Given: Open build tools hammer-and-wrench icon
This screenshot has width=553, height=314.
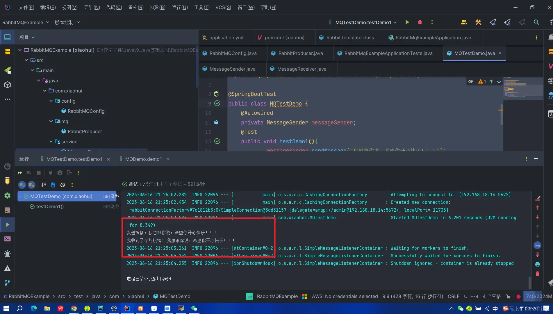Looking at the screenshot, I should pos(478,22).
